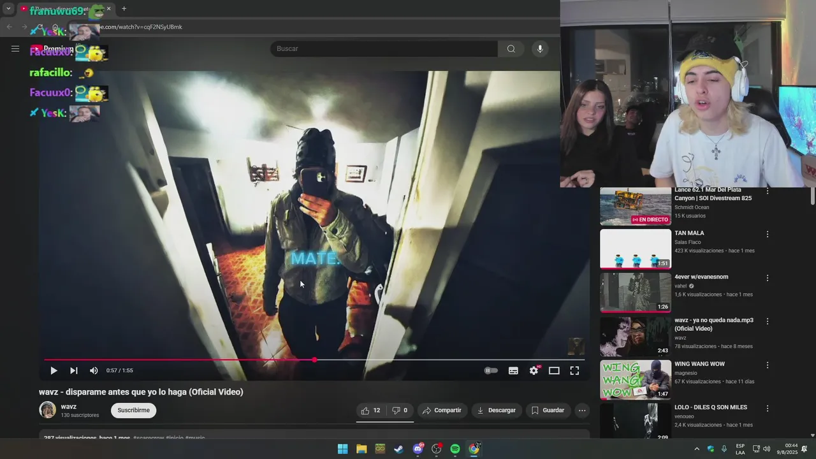Open options menu for WING WANG WOW
Screen dimensions: 816x459
tap(768, 365)
